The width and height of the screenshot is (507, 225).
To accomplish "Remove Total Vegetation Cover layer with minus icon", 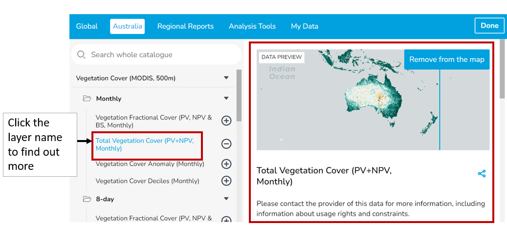I will tap(226, 144).
